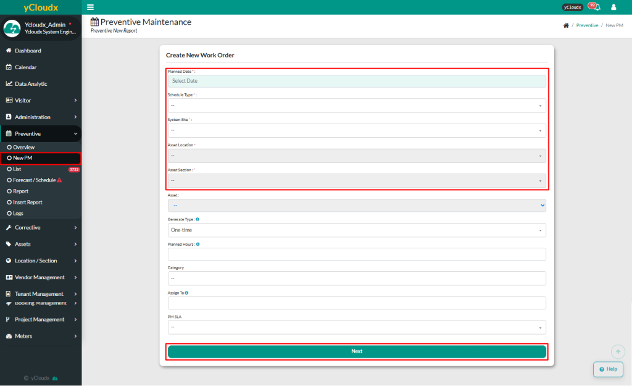Click the user profile icon
Image resolution: width=632 pixels, height=386 pixels.
pos(613,7)
